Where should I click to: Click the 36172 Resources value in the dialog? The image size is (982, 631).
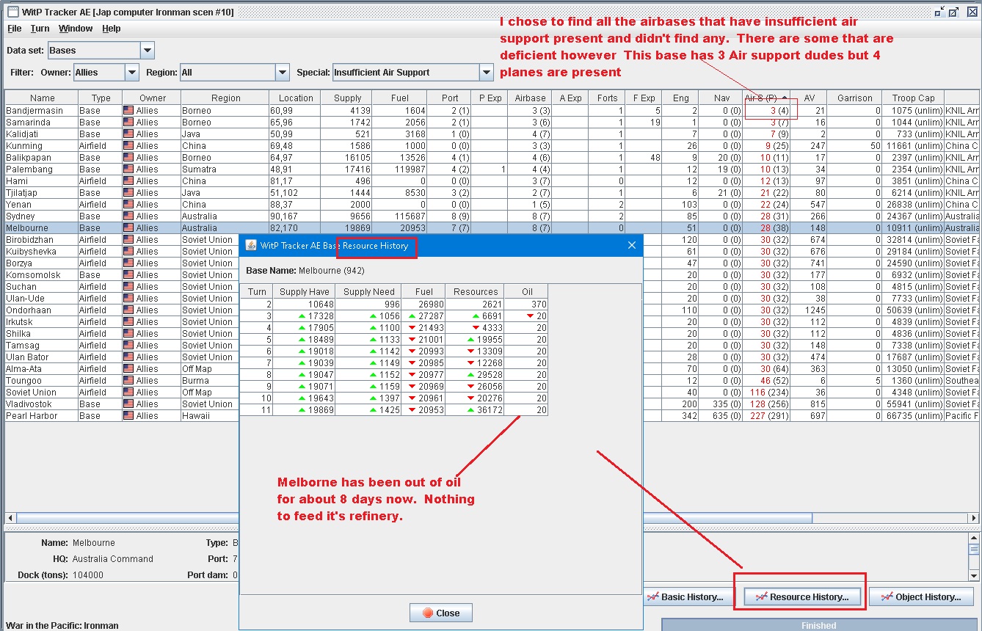(x=490, y=410)
